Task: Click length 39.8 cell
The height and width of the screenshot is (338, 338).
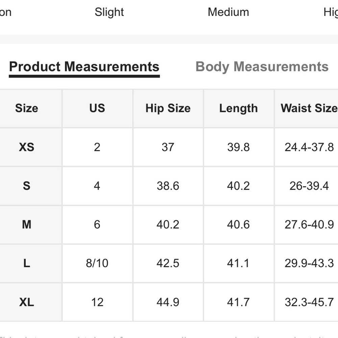Action: click(238, 147)
